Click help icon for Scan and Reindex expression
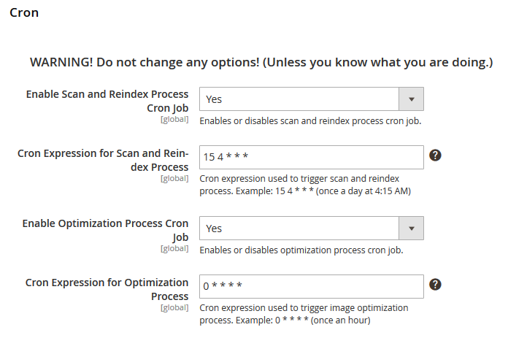 coord(436,155)
